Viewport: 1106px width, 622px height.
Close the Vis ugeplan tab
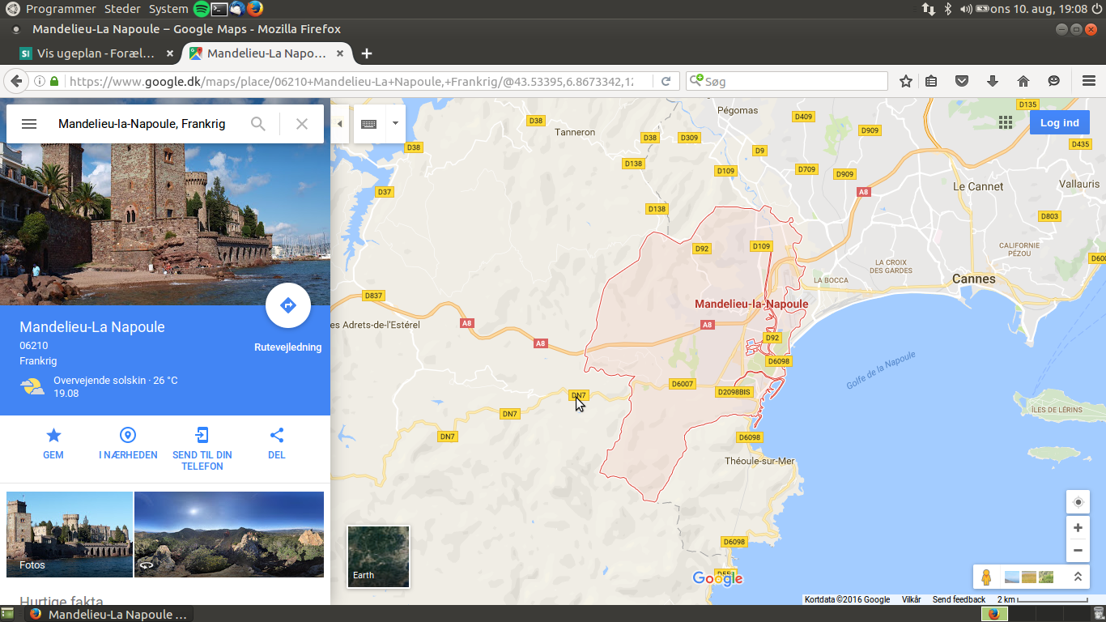tap(170, 53)
